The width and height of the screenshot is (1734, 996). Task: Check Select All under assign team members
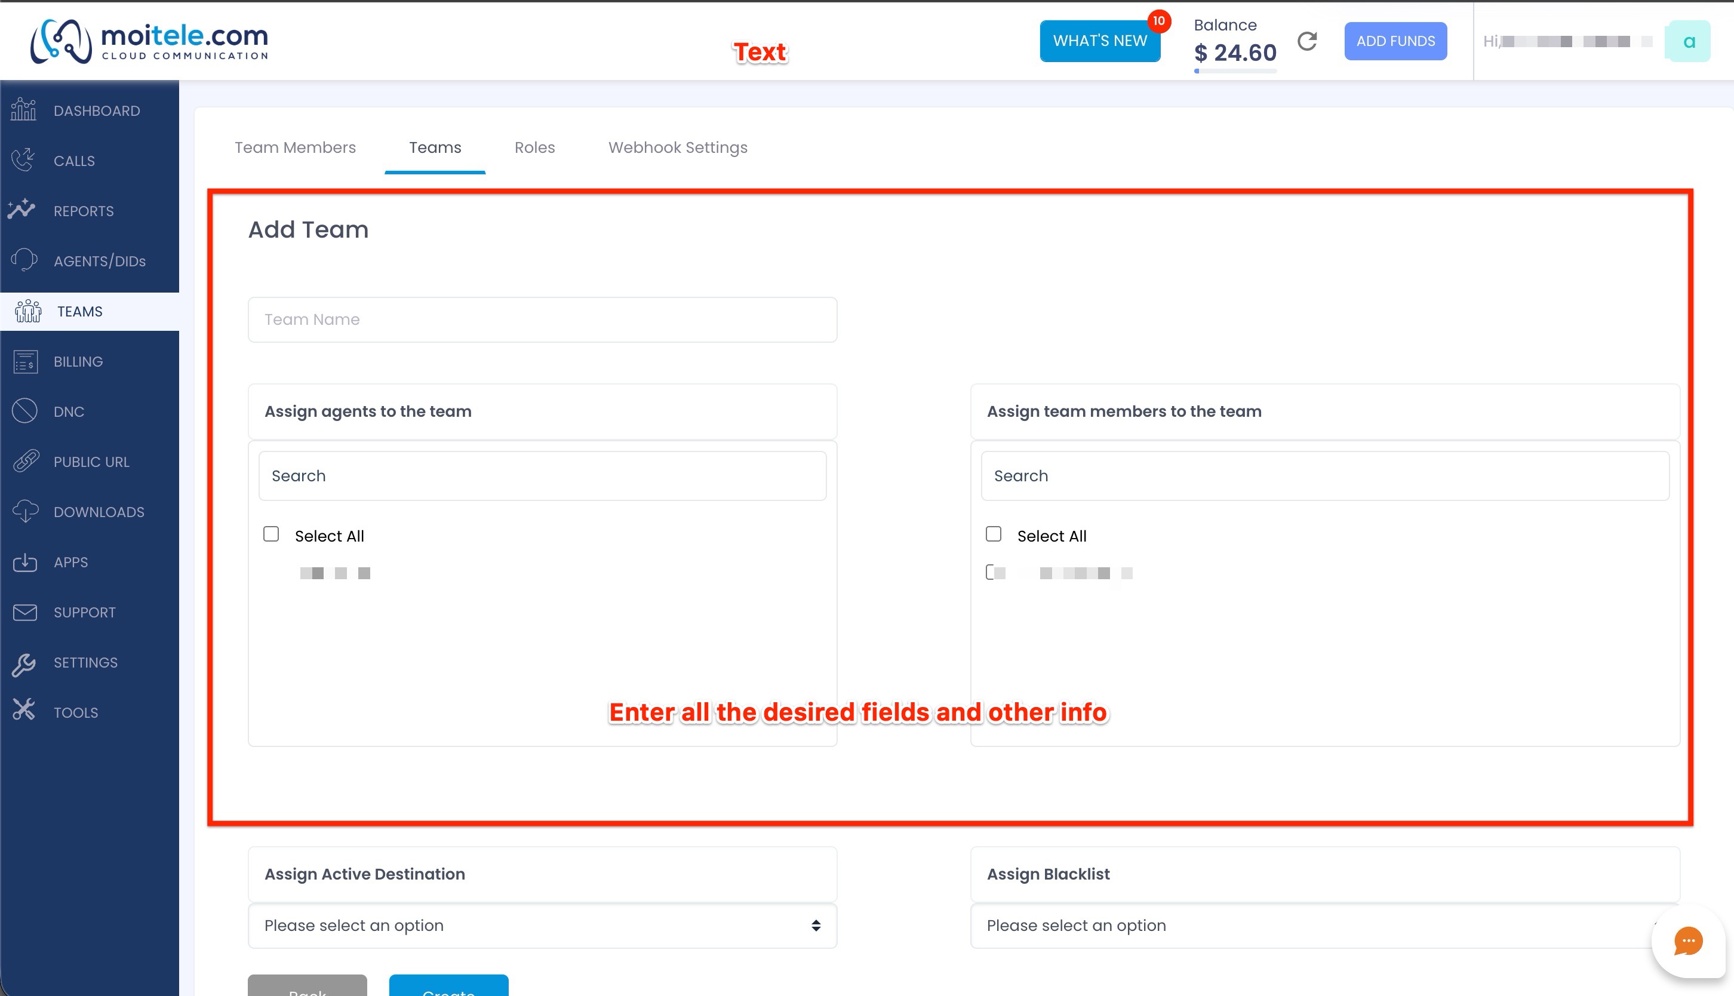994,534
